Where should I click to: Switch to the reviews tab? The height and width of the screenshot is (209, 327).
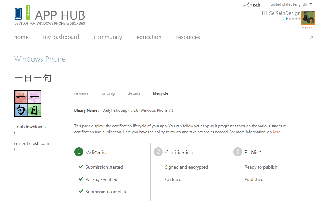point(81,93)
